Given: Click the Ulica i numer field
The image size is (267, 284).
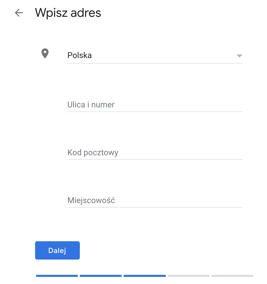Looking at the screenshot, I should click(153, 105).
